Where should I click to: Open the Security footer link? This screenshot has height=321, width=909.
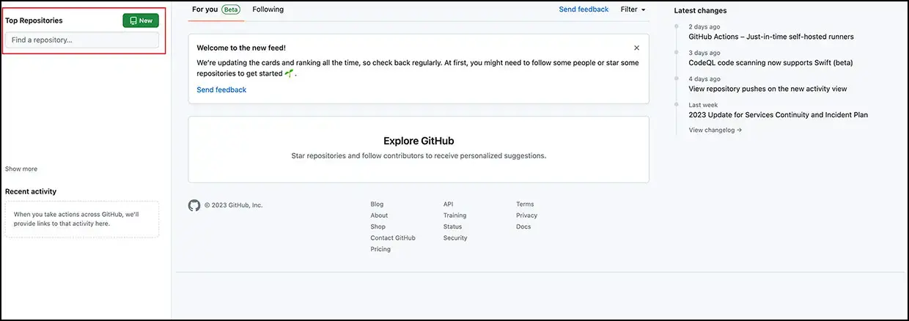[x=454, y=238]
